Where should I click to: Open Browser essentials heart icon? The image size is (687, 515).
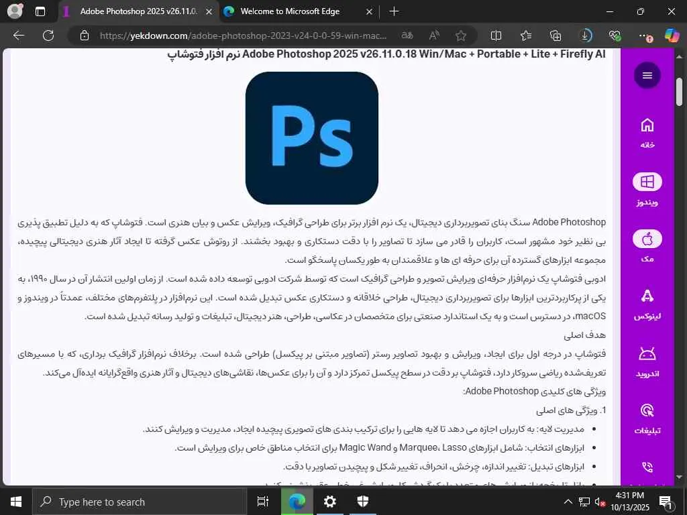(x=615, y=36)
